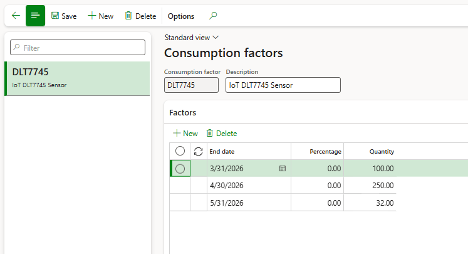The width and height of the screenshot is (468, 254).
Task: Select the row marker for 4/30/2026
Action: click(x=180, y=186)
